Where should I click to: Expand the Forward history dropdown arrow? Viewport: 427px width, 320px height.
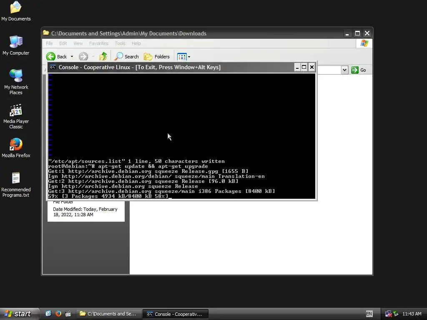click(93, 57)
